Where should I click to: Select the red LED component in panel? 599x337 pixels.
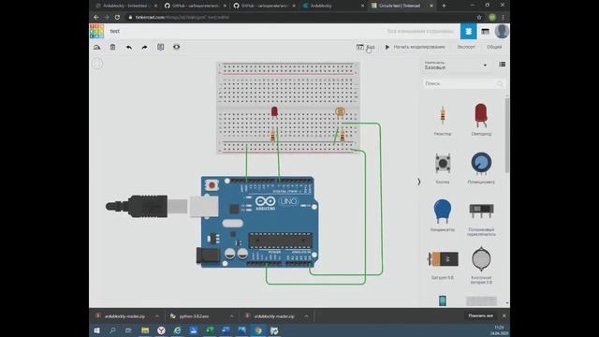(x=481, y=119)
